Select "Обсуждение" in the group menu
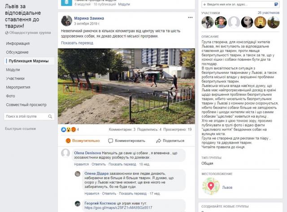The height and width of the screenshot is (212, 287). [17, 52]
